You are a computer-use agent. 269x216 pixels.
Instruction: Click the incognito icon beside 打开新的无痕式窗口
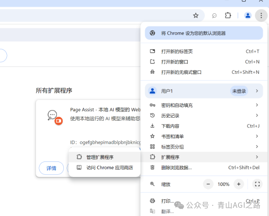point(152,72)
